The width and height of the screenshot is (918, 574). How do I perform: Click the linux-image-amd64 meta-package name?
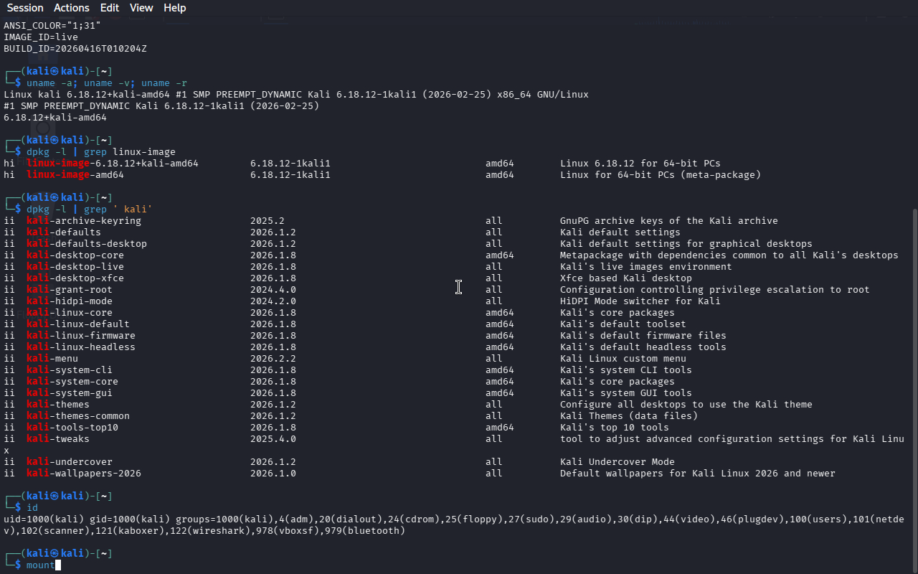point(75,175)
